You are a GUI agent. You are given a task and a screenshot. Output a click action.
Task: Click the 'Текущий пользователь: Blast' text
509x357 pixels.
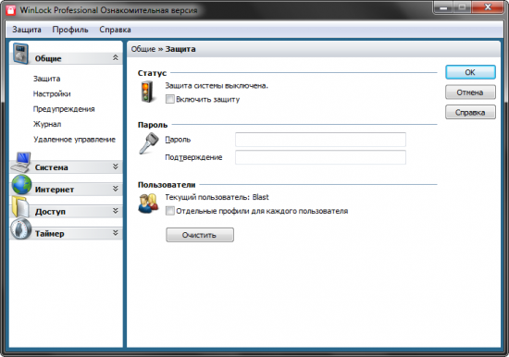pyautogui.click(x=217, y=197)
